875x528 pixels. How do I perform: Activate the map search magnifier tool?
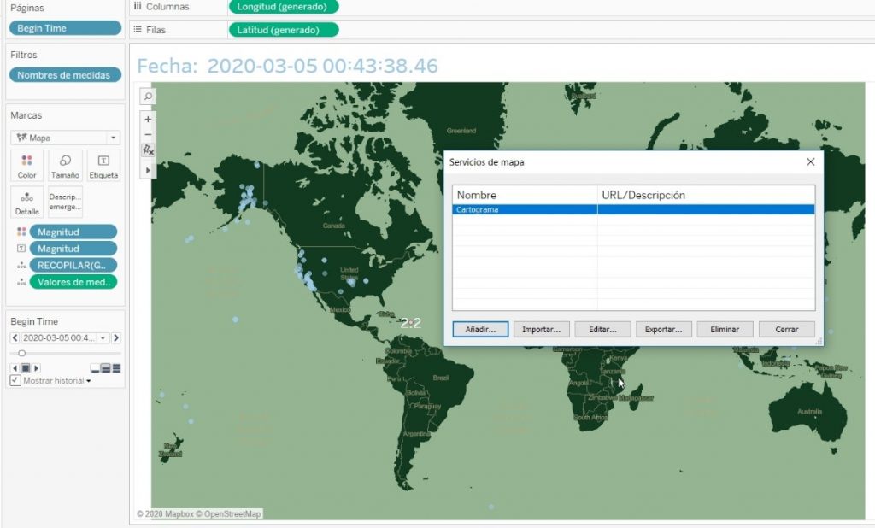tap(147, 96)
